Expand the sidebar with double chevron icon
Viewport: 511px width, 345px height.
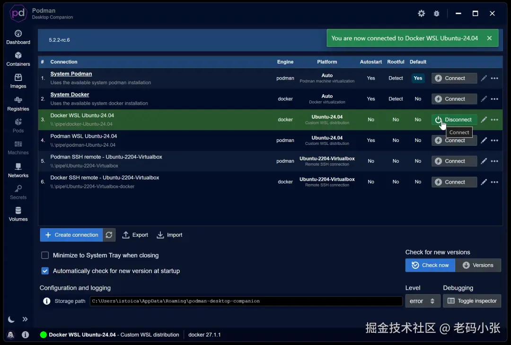pyautogui.click(x=25, y=319)
